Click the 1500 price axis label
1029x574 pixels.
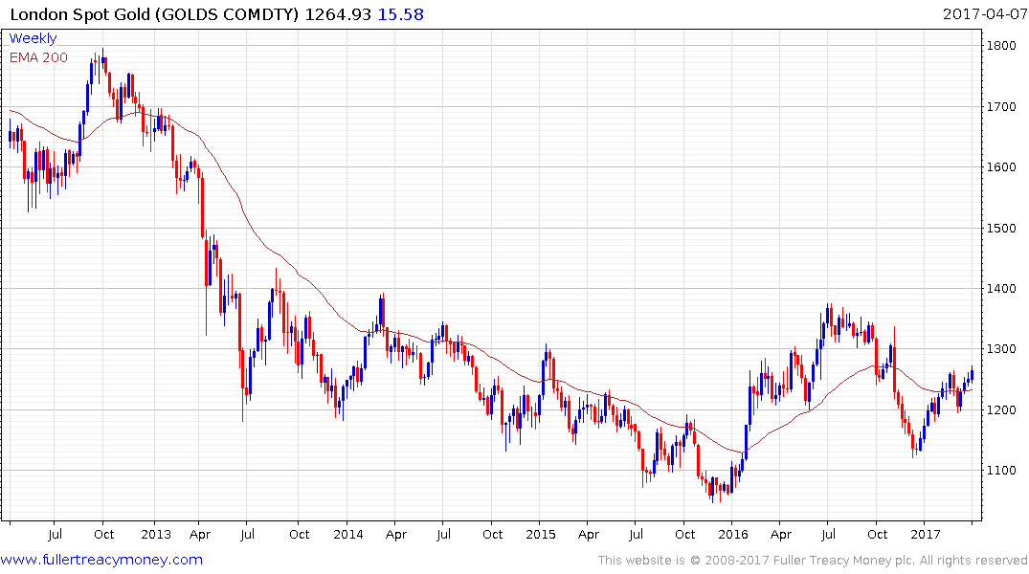point(1001,229)
